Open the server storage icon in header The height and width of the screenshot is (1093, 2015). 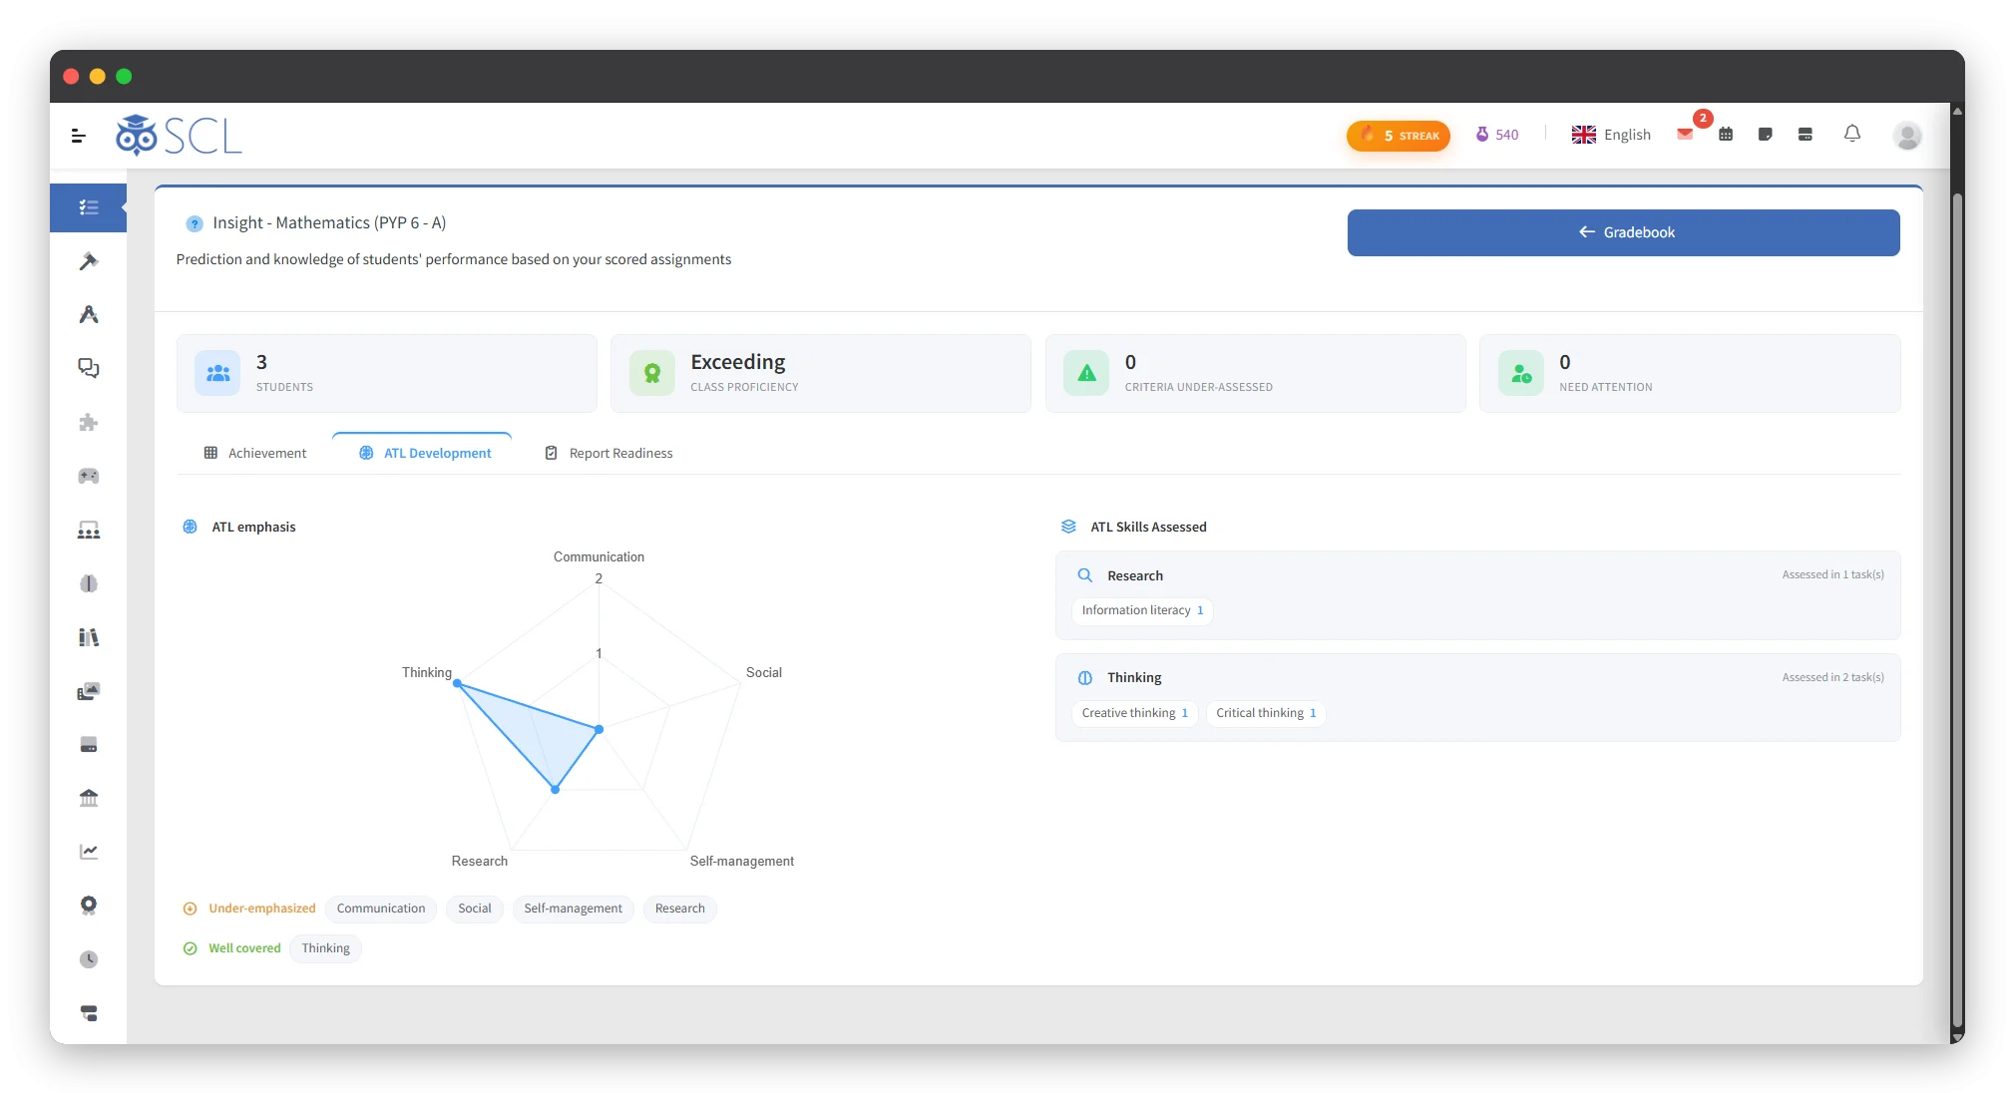pyautogui.click(x=1805, y=135)
